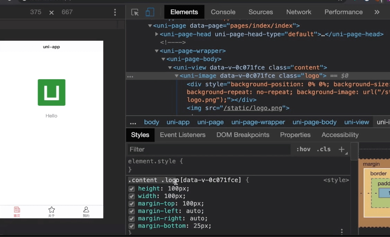This screenshot has height=237, width=390.
Task: Collapse the uni-page node
Action: 150,26
